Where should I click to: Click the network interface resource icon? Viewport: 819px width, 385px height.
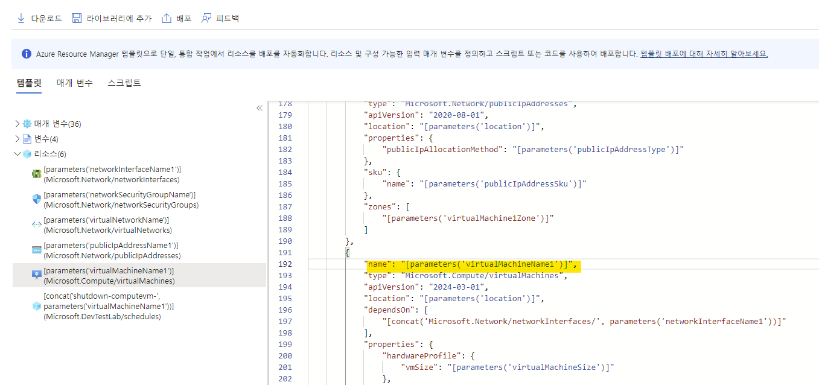(36, 174)
